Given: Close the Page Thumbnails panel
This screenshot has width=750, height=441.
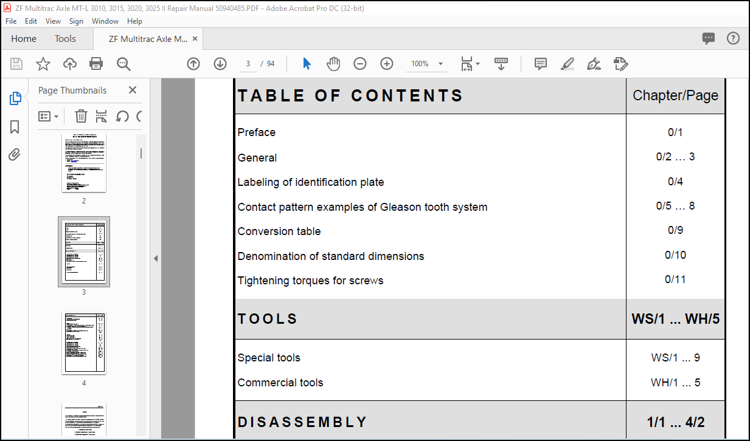Looking at the screenshot, I should [133, 90].
